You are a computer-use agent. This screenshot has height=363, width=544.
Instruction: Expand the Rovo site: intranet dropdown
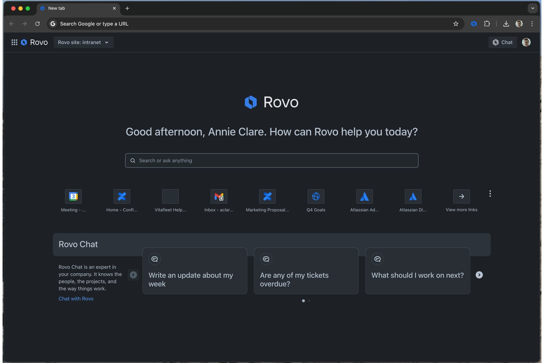click(83, 42)
